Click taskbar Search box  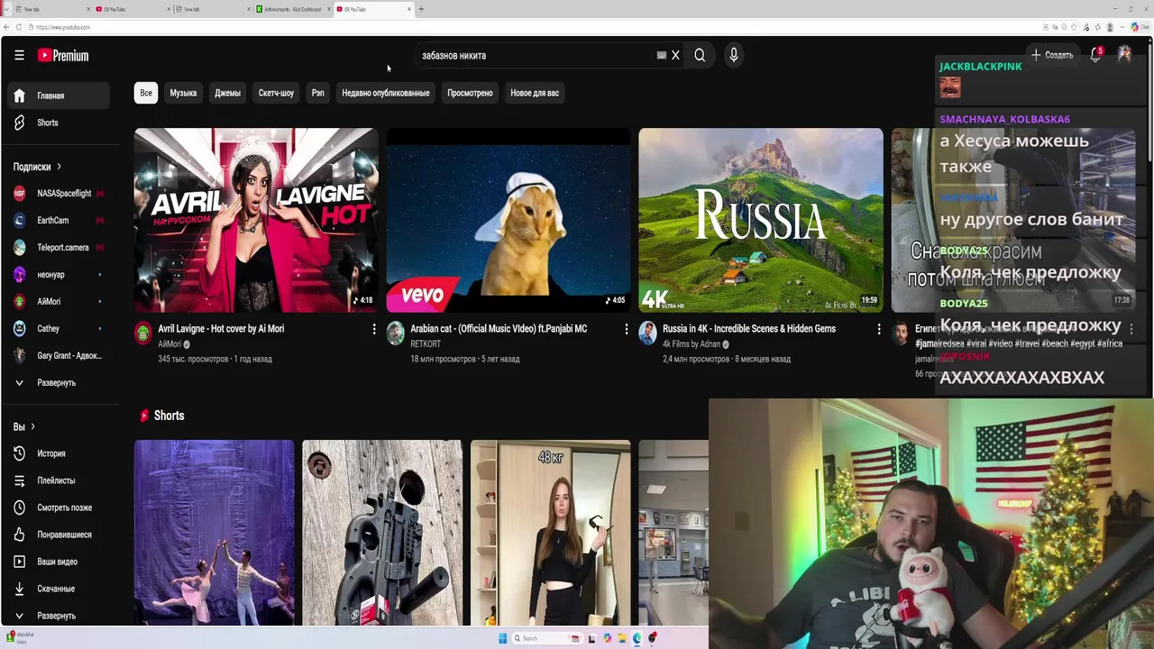click(547, 638)
